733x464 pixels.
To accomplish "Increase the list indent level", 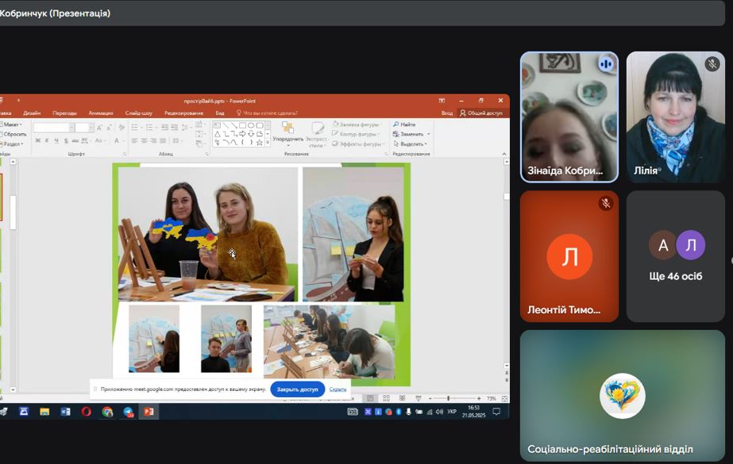I will click(174, 128).
